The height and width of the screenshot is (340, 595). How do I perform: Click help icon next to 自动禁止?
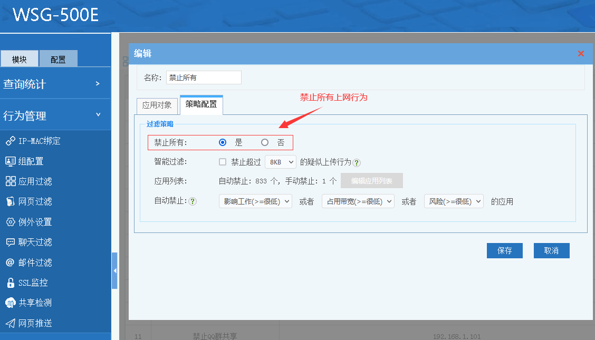(x=193, y=201)
